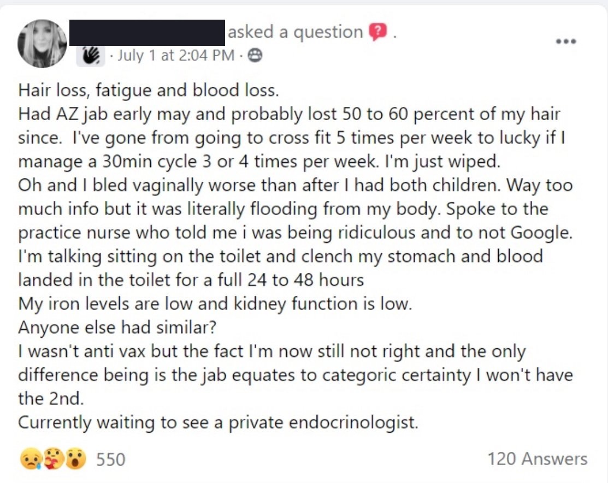
Task: Show who reacted via the 550 count
Action: pyautogui.click(x=110, y=459)
